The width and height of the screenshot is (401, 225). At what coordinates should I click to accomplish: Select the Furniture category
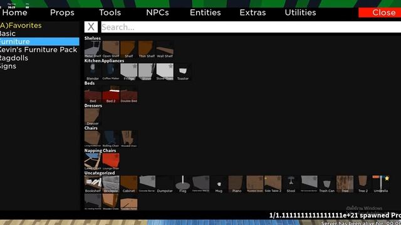(x=39, y=42)
